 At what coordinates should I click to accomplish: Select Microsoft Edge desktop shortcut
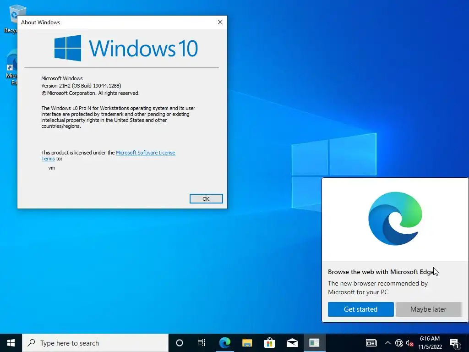pos(11,68)
